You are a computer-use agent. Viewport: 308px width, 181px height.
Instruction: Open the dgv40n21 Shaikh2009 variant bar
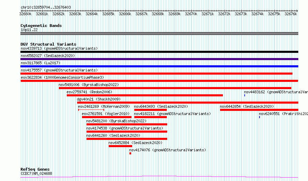point(188,103)
